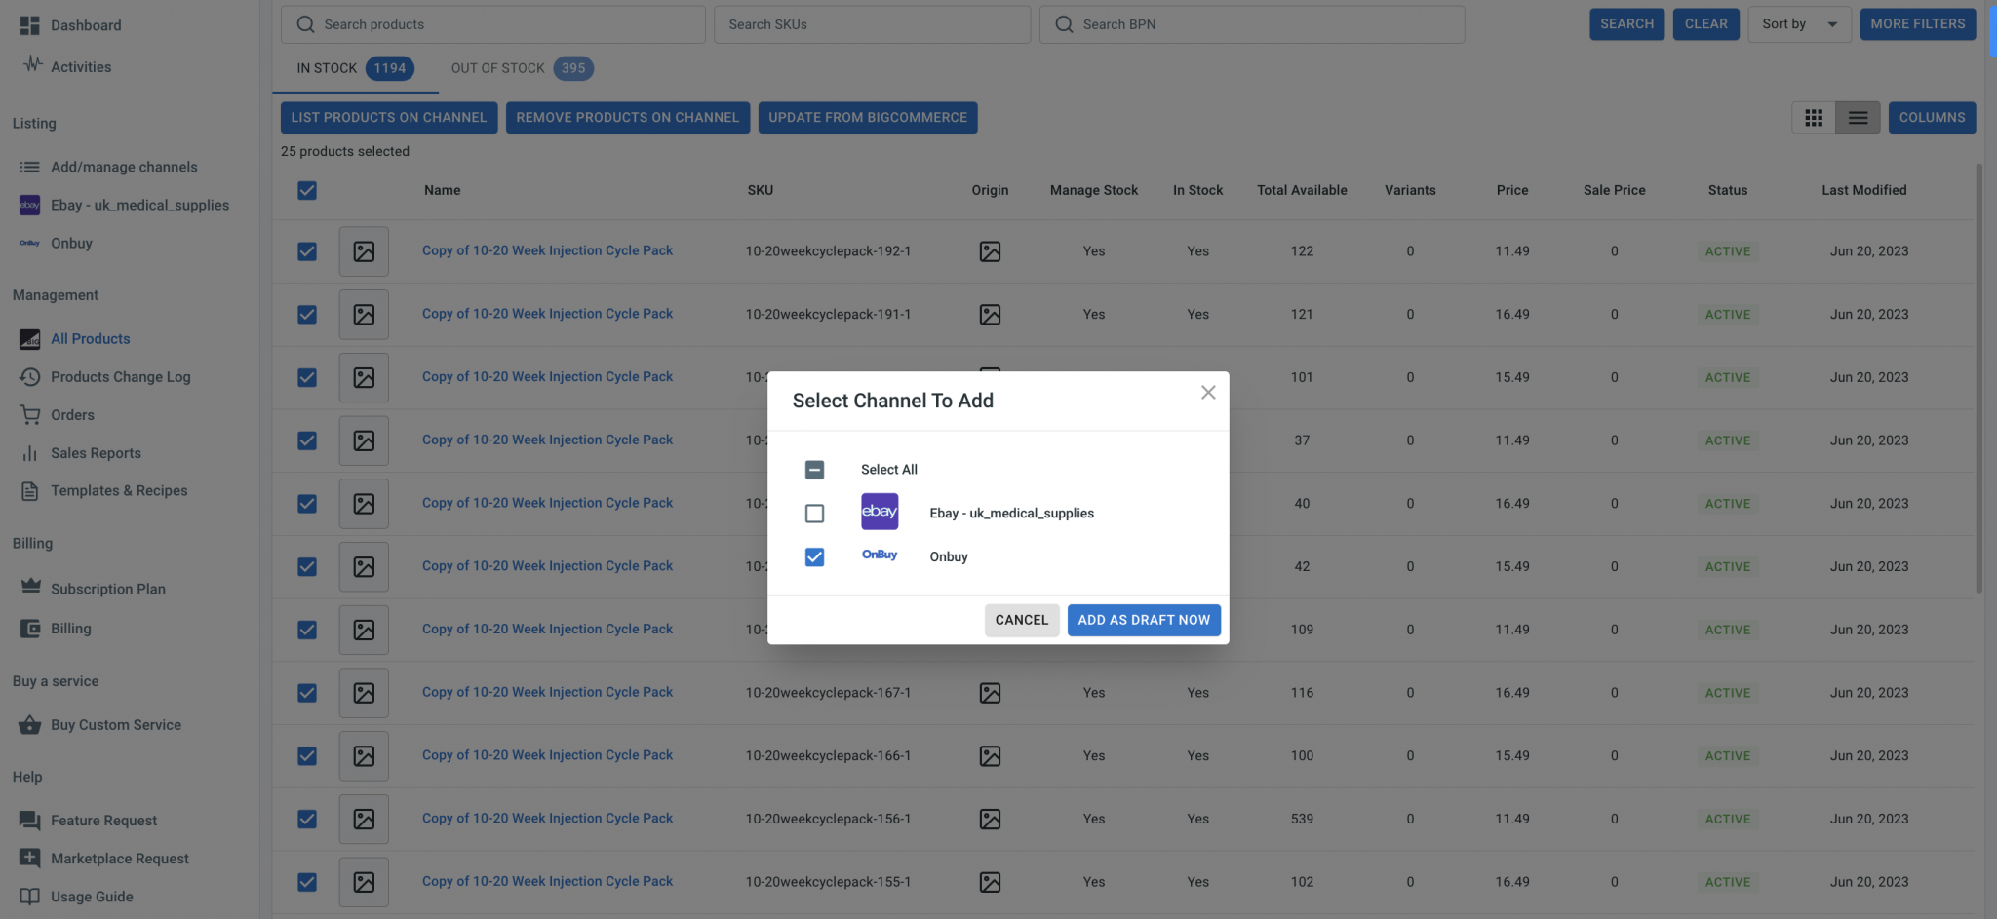Switch to list view layout icon
Viewport: 1997px width, 919px height.
tap(1858, 118)
